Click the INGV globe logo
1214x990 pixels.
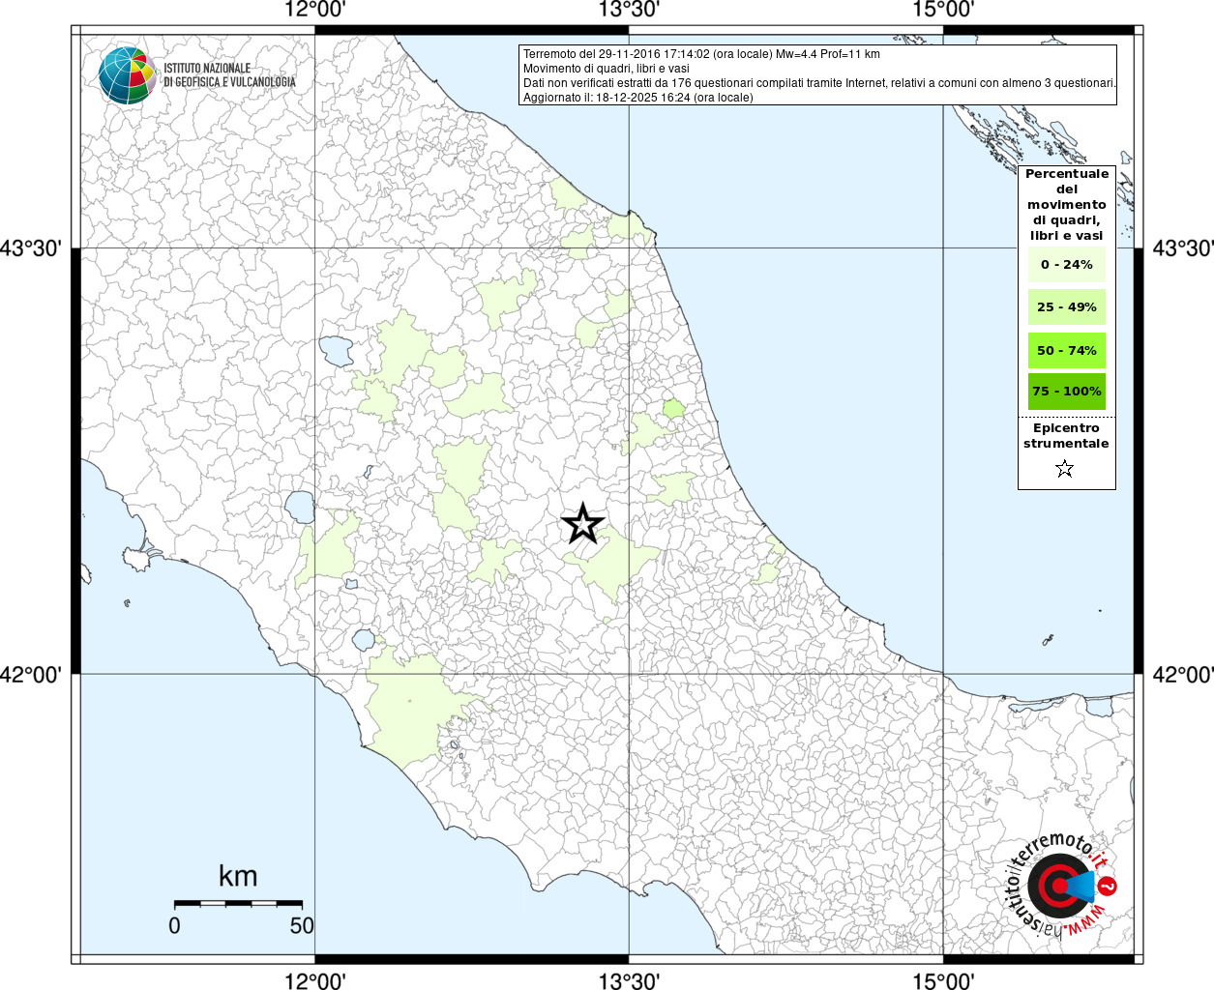[128, 75]
